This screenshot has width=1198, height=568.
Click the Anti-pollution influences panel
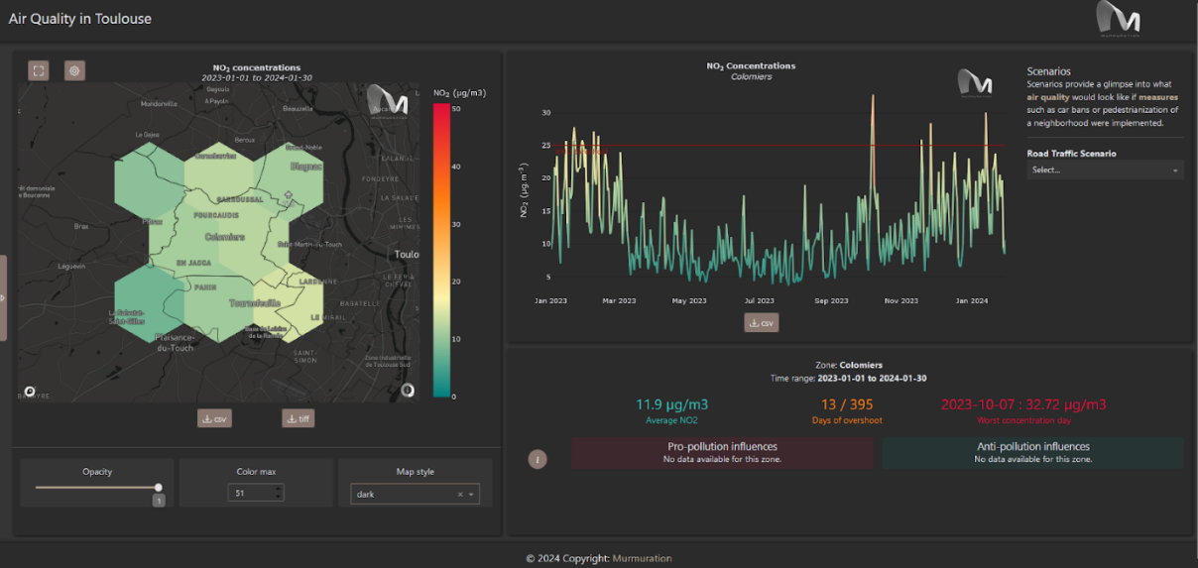(x=1033, y=453)
